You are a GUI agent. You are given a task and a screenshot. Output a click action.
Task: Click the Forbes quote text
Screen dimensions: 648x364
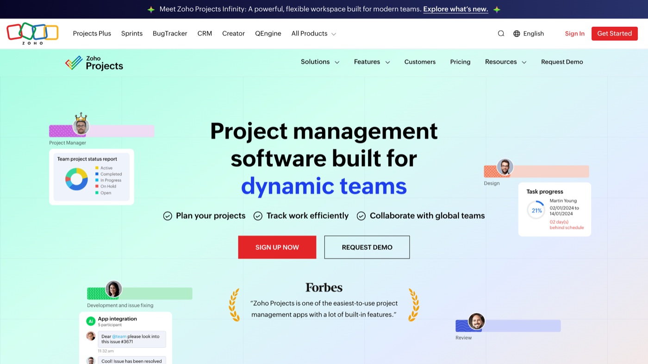(324, 309)
